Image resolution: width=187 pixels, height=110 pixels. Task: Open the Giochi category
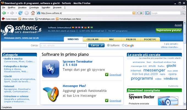(8, 76)
